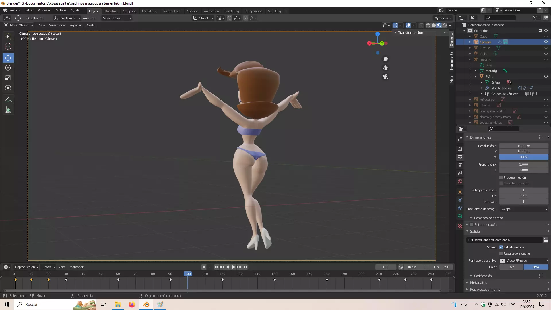Jump to the first frame

coord(216,267)
